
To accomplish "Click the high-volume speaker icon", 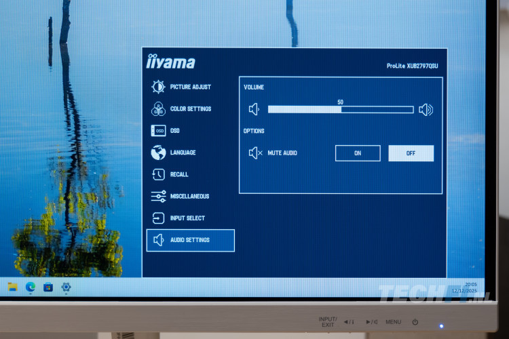I will (x=426, y=109).
